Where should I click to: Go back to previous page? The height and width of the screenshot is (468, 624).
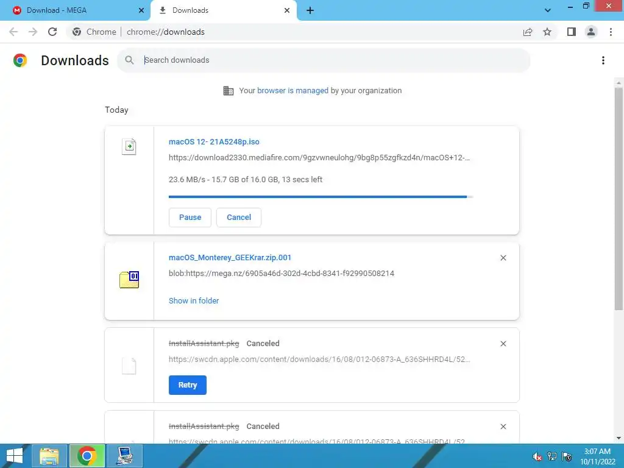tap(13, 32)
